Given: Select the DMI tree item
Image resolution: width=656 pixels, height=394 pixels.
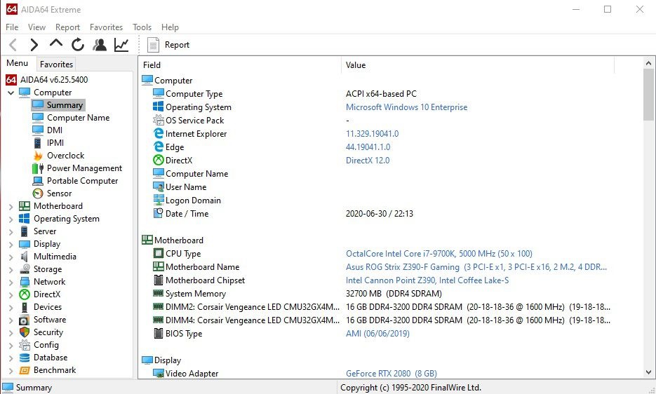Looking at the screenshot, I should click(x=55, y=130).
